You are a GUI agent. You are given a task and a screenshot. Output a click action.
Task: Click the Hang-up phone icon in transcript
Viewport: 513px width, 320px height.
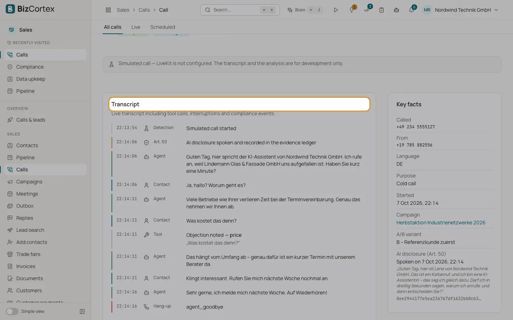146,307
